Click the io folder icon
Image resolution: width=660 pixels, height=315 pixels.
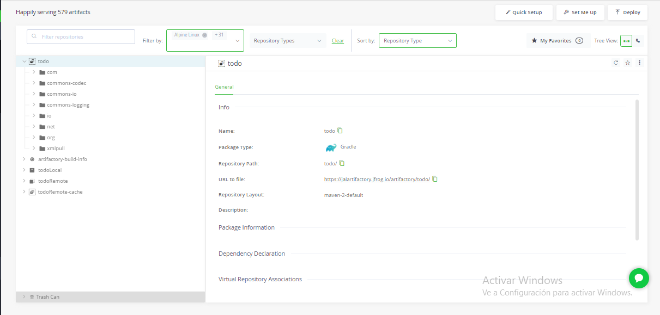pos(42,116)
